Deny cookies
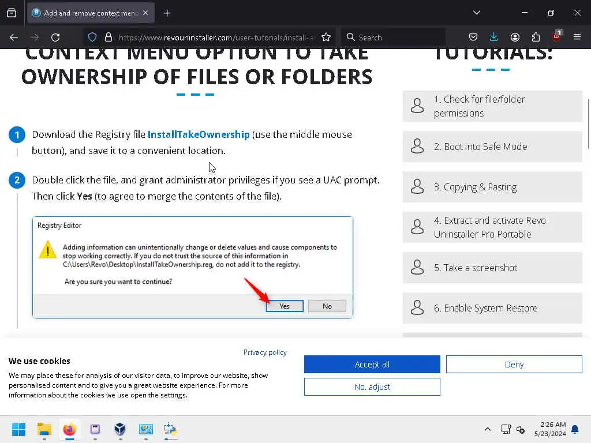 (x=514, y=365)
